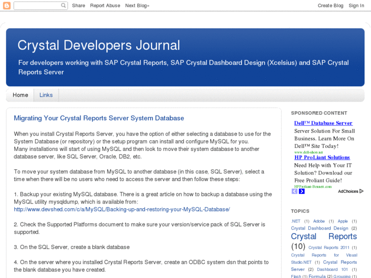
Task: Click the next ad arrow icon
Action: click(302, 191)
